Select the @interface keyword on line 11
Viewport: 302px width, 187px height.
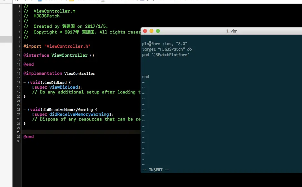coord(36,55)
